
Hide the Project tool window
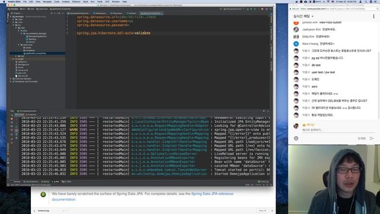tap(63, 13)
